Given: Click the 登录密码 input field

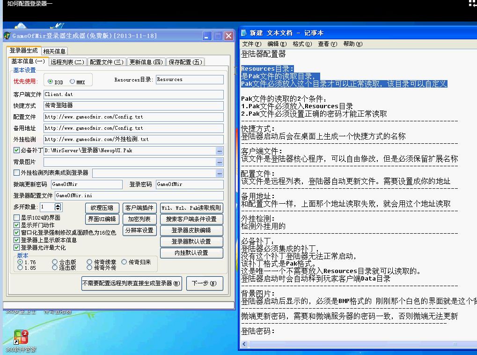Looking at the screenshot, I should coord(190,184).
